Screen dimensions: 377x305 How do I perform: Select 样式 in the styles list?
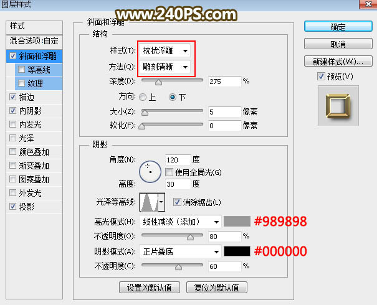34,27
